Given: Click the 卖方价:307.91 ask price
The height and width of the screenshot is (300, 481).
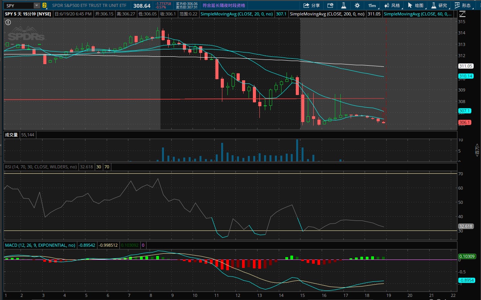Looking at the screenshot, I should point(187,7).
